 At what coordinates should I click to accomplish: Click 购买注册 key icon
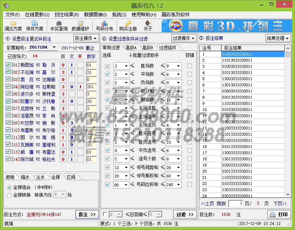[x=128, y=23]
